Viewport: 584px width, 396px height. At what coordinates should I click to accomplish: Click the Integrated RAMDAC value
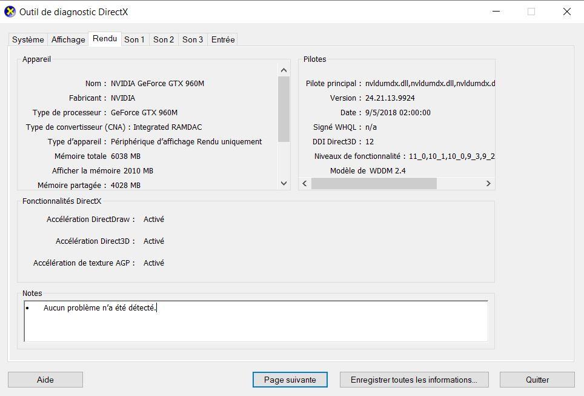[168, 127]
